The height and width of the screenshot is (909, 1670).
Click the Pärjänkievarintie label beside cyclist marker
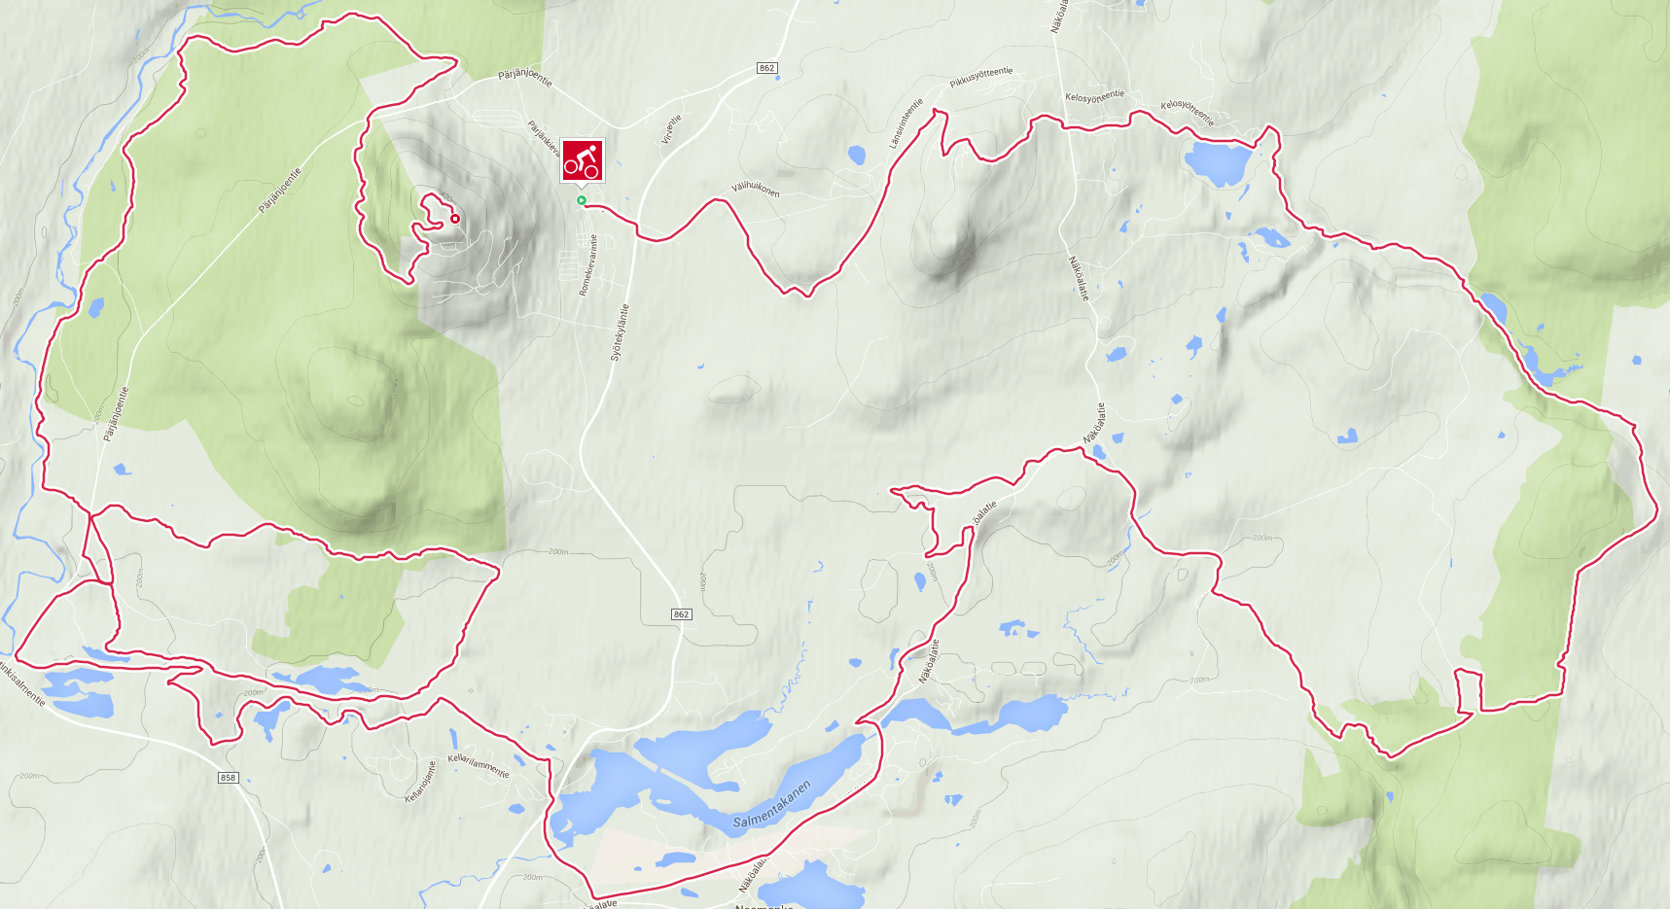544,139
